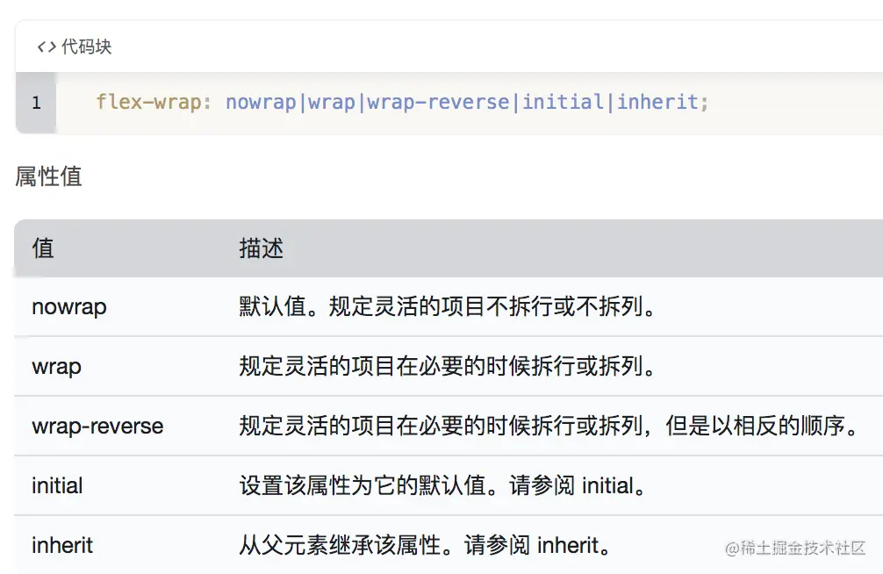The height and width of the screenshot is (574, 883).
Task: Click the nowrap table row
Action: pos(68,308)
